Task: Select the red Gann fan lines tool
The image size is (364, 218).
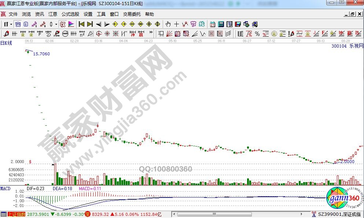Action: pyautogui.click(x=169, y=34)
